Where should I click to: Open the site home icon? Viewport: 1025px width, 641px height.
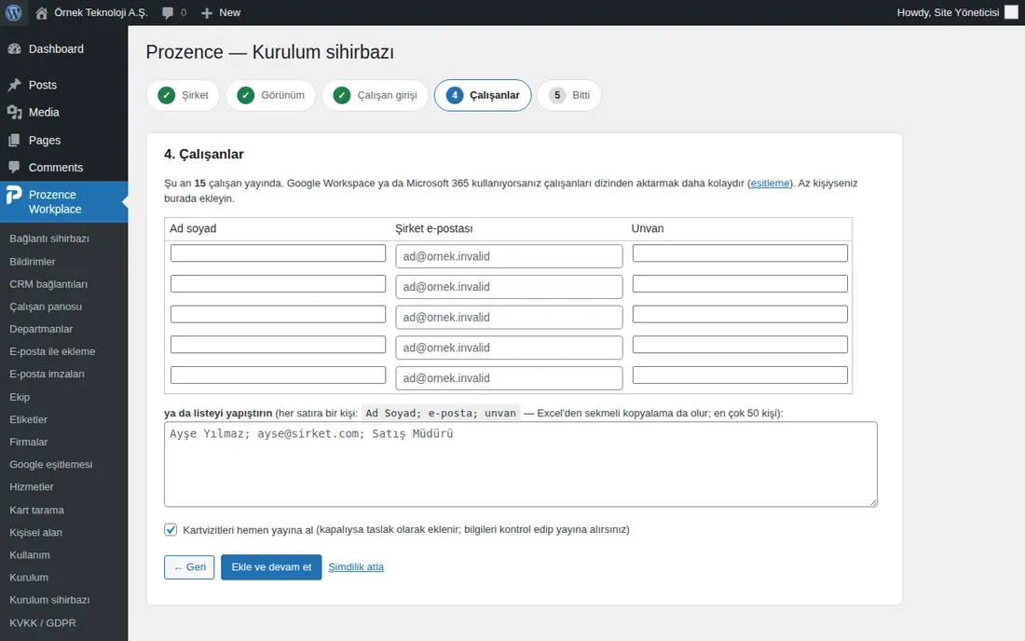[x=41, y=12]
